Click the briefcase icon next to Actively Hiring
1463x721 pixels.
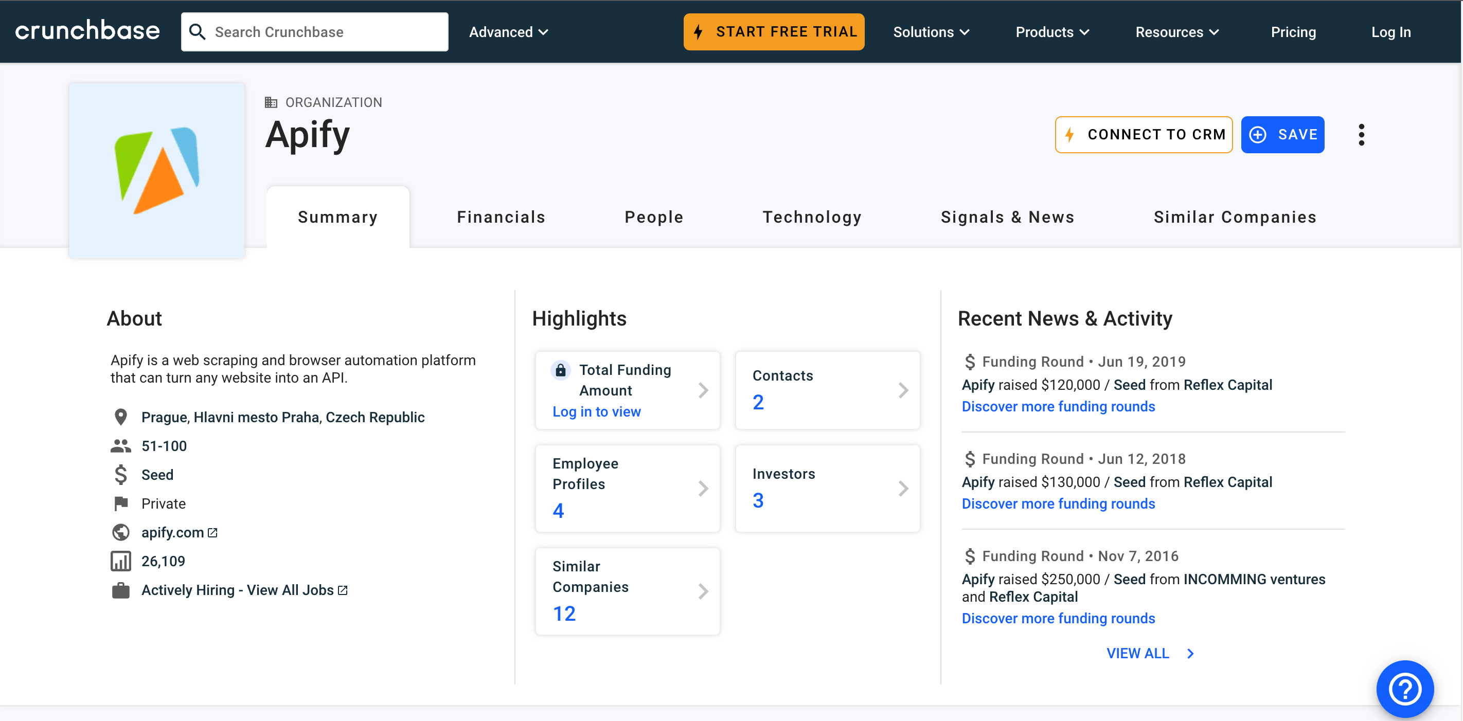click(x=120, y=590)
